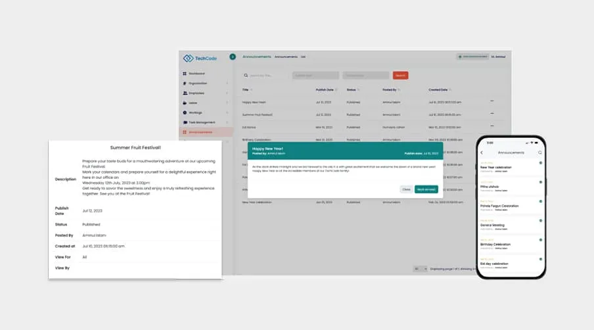Expand the Leave submenu chevron
Viewport: 594px width, 330px height.
[227, 103]
